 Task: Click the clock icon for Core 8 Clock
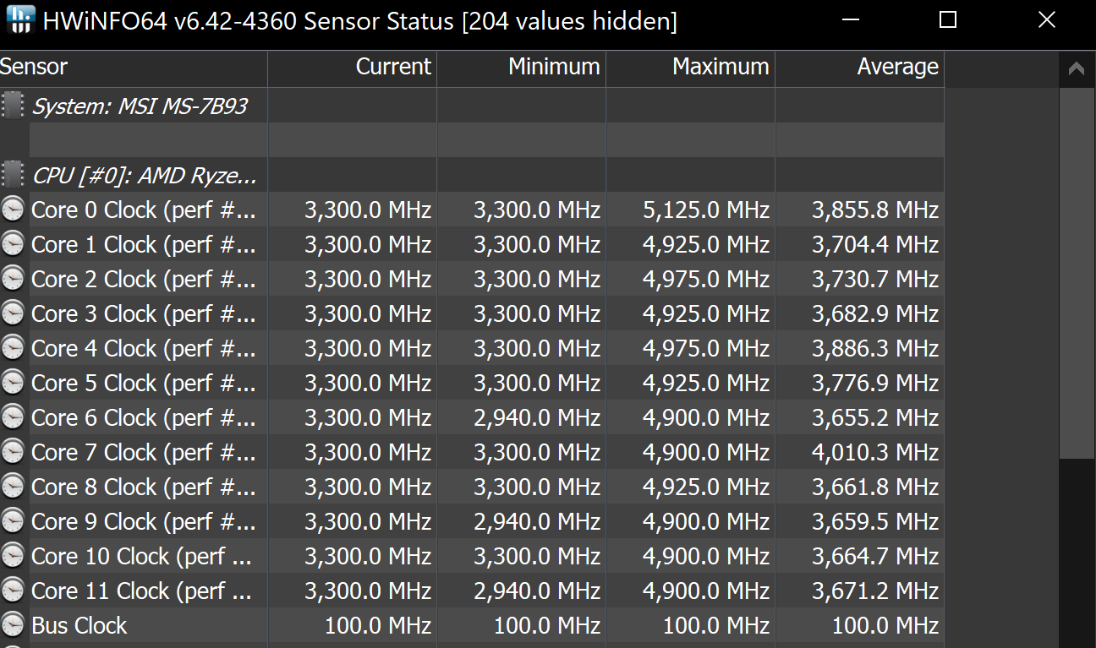point(13,487)
